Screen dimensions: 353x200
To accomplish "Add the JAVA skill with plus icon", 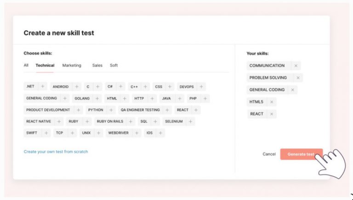I will pos(178,98).
